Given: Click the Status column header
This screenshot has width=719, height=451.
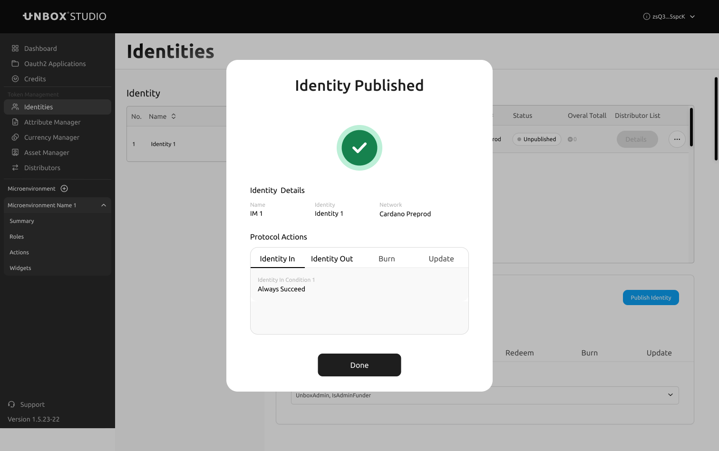Looking at the screenshot, I should pos(523,115).
